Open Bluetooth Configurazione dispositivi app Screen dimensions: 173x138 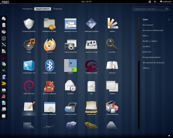(50, 66)
